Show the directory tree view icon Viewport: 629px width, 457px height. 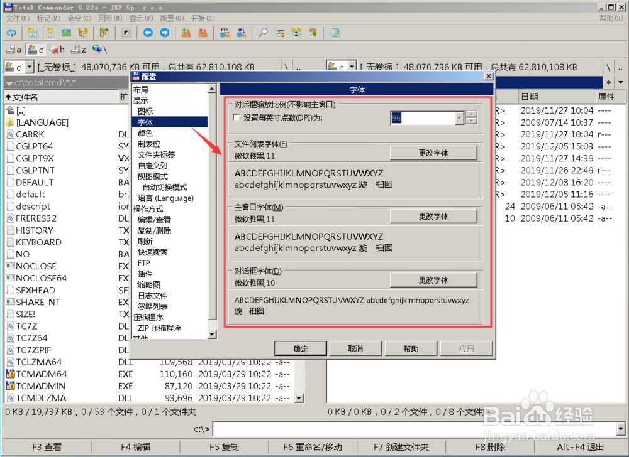pyautogui.click(x=83, y=33)
